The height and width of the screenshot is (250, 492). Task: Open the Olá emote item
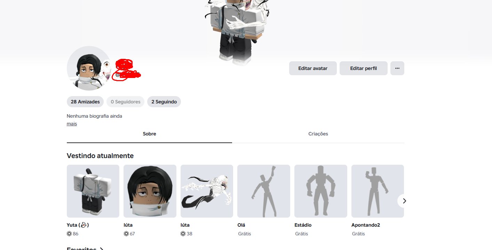pyautogui.click(x=264, y=191)
